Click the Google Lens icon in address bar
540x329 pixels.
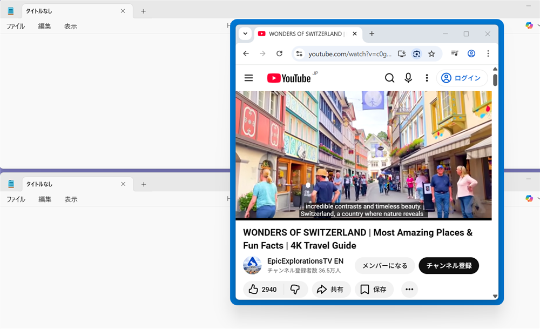pyautogui.click(x=416, y=53)
